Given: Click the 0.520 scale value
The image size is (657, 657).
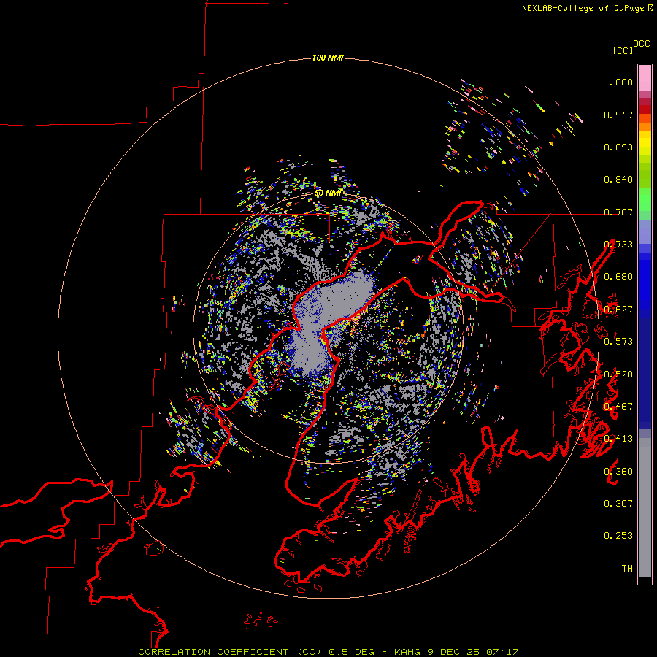Looking at the screenshot, I should click(618, 374).
